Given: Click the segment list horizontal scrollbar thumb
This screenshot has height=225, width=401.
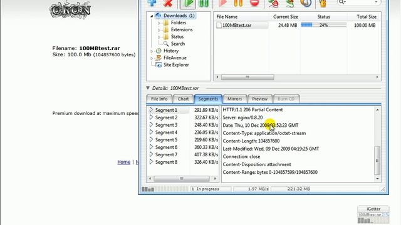Looking at the screenshot, I should coord(182,179).
